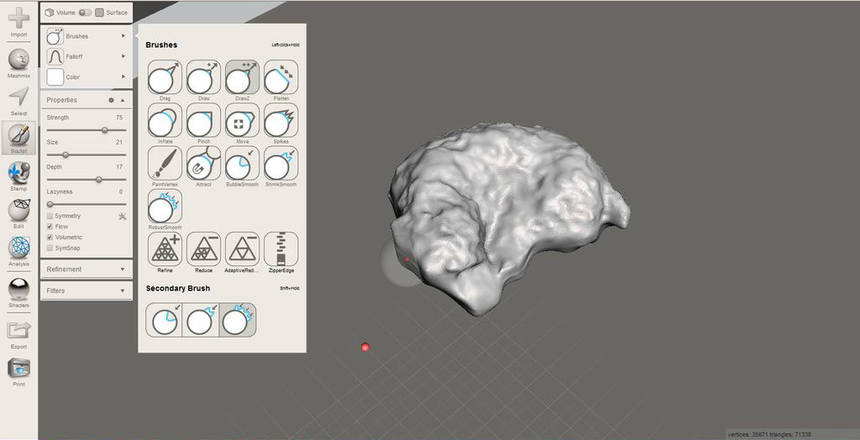
Task: Click the symmetry plane settings icon
Action: click(123, 216)
